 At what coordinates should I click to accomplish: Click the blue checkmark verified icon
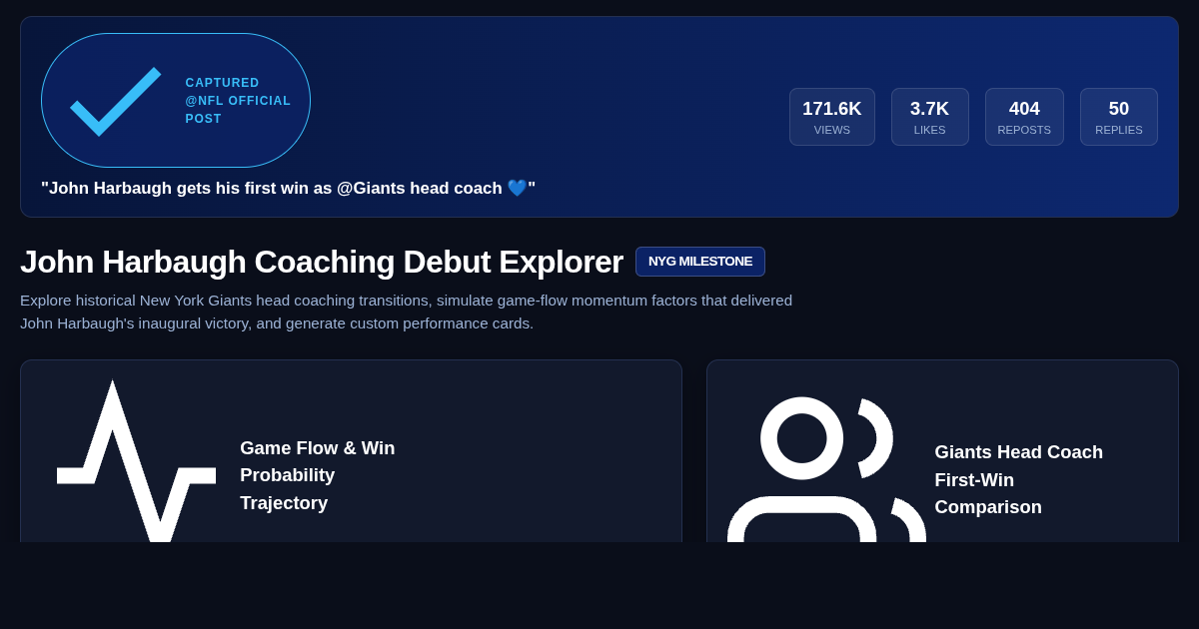coord(116,101)
